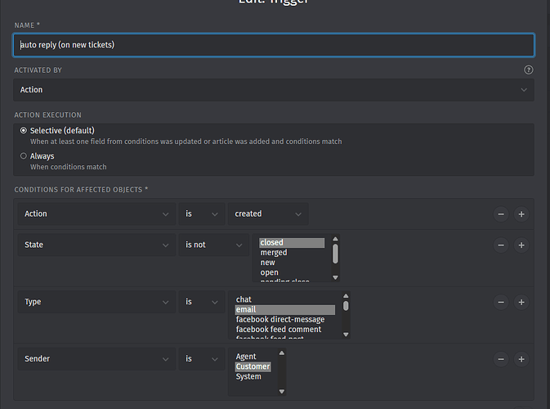Open the Activated By dropdown
This screenshot has height=409, width=550.
click(x=274, y=90)
